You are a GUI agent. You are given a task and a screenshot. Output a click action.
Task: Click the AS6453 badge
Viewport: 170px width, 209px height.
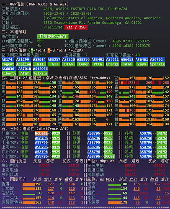127,59
